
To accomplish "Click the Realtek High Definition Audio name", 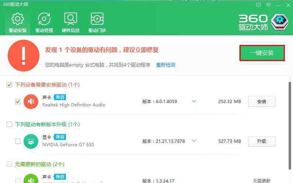I will tap(74, 105).
